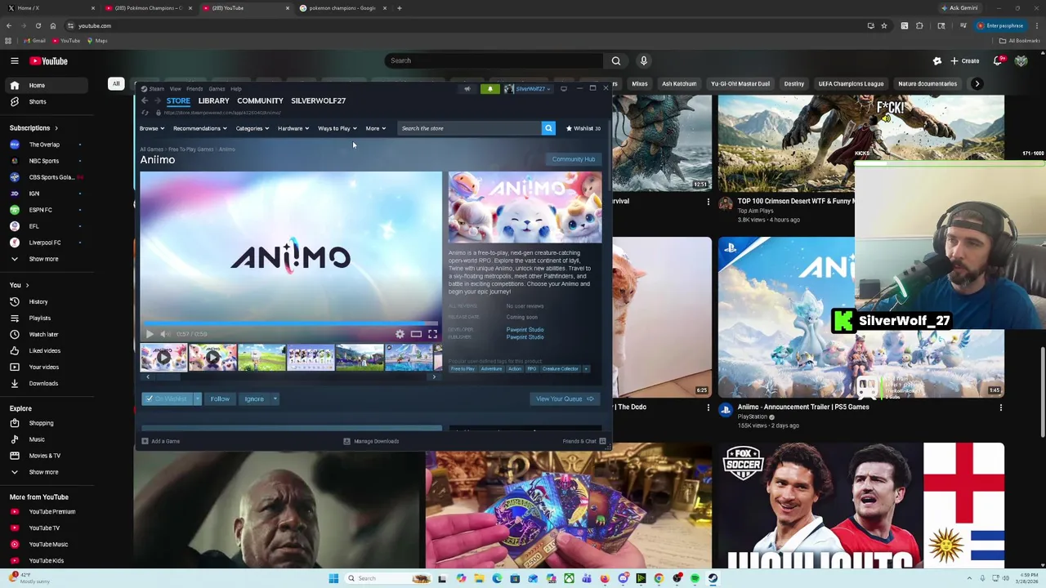The image size is (1046, 588).
Task: Select the first Aniimo trailer thumbnail
Action: coord(163,358)
